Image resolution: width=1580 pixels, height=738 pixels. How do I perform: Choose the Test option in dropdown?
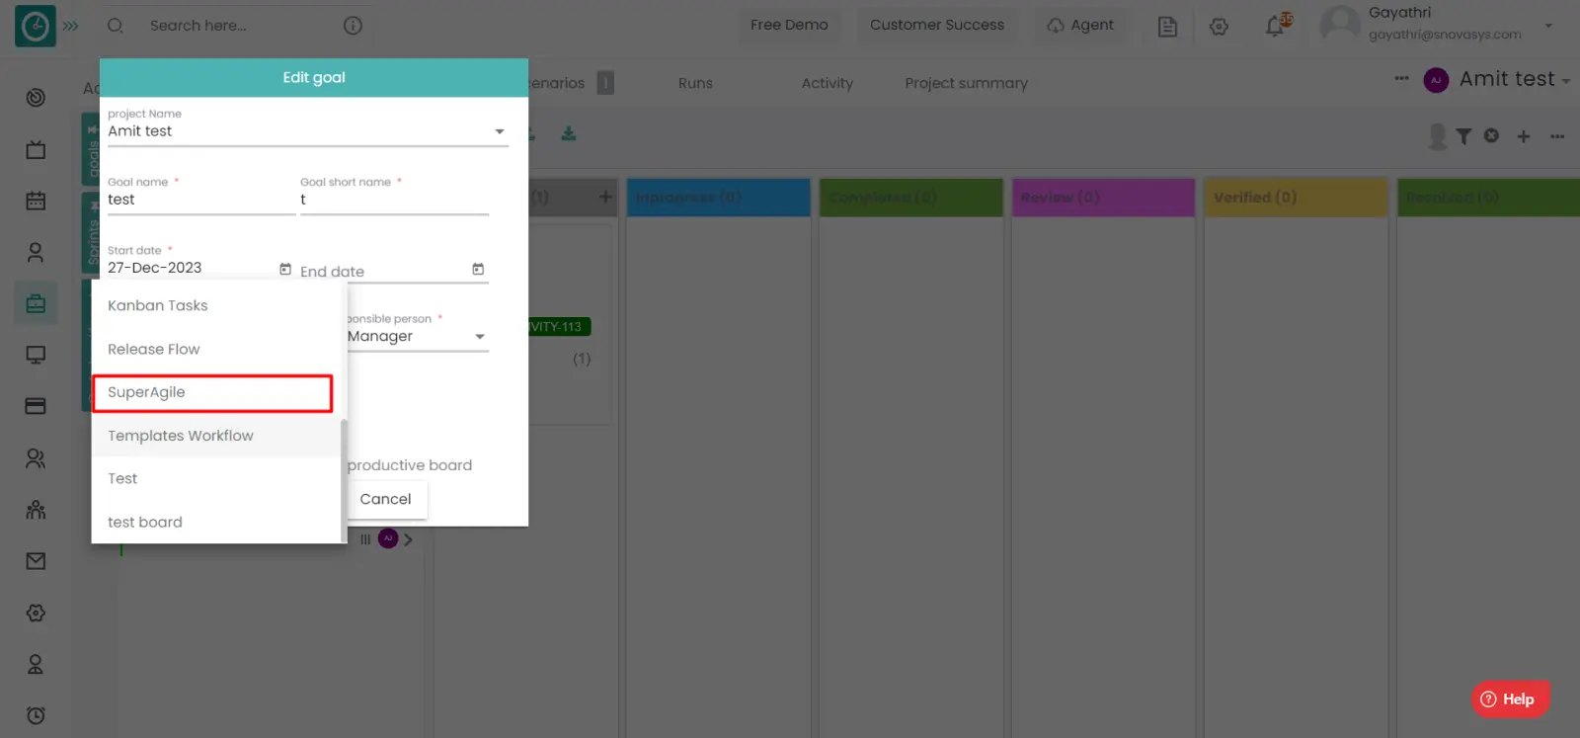click(216, 478)
